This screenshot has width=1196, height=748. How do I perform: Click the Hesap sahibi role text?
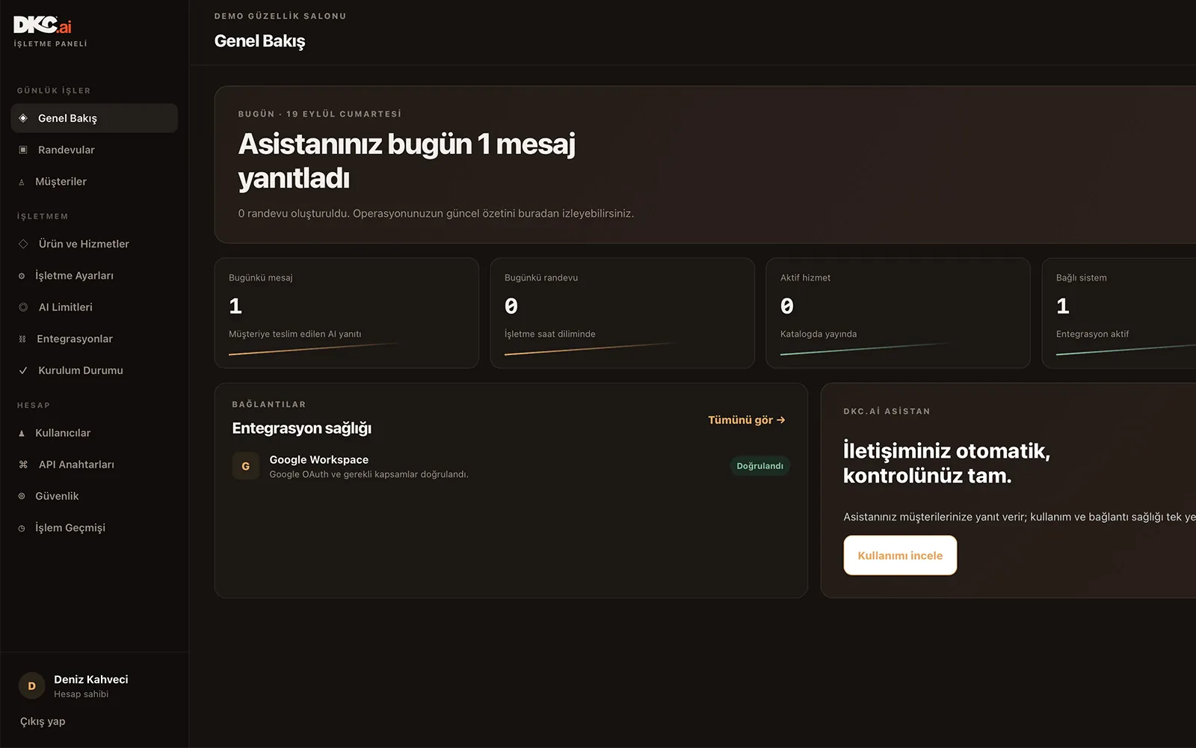click(81, 694)
